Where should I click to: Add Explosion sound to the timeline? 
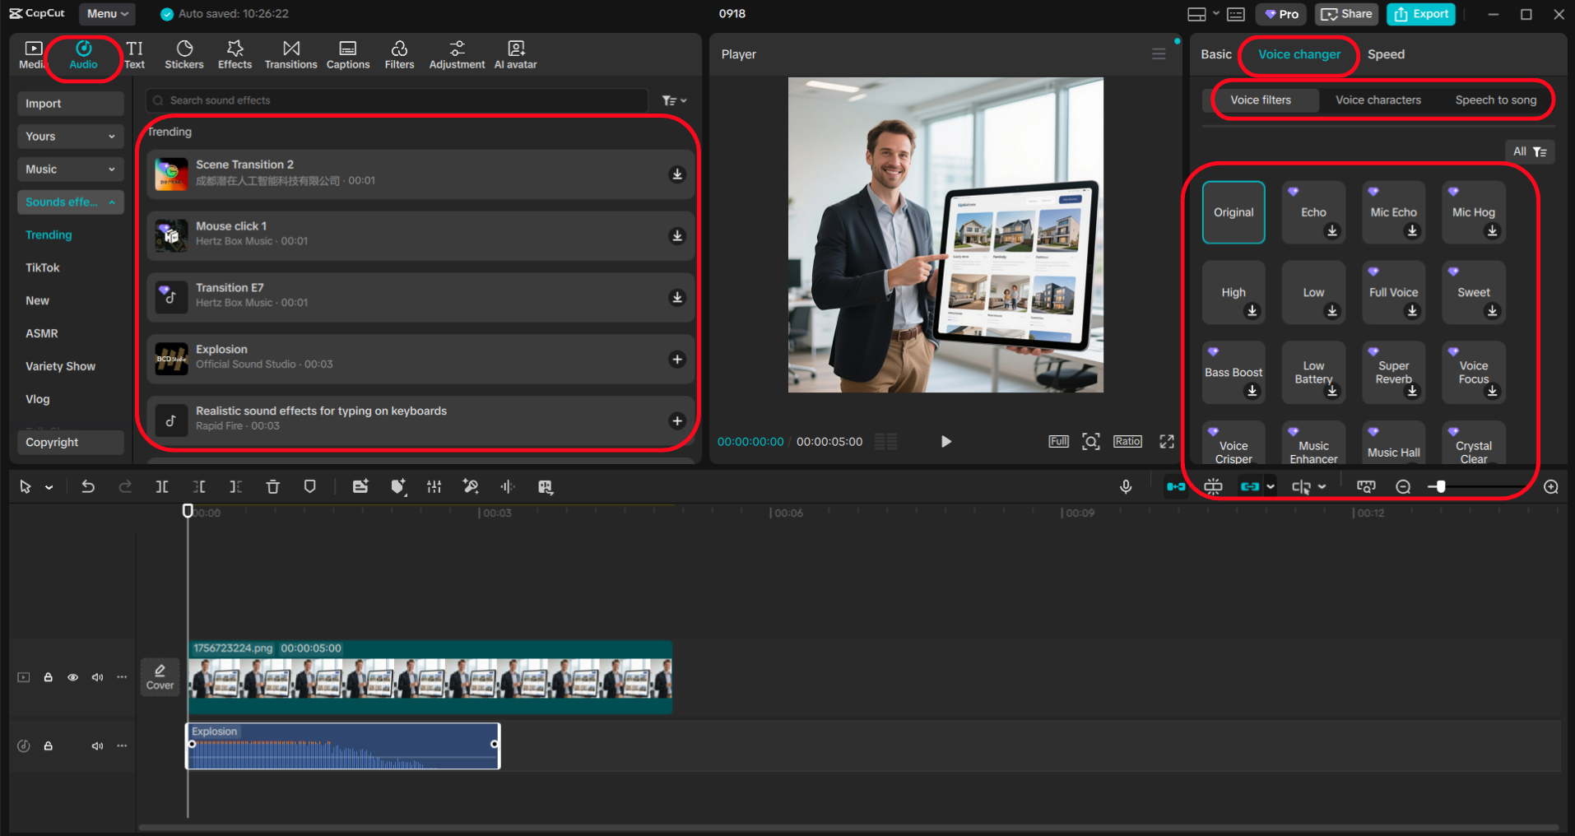point(676,360)
